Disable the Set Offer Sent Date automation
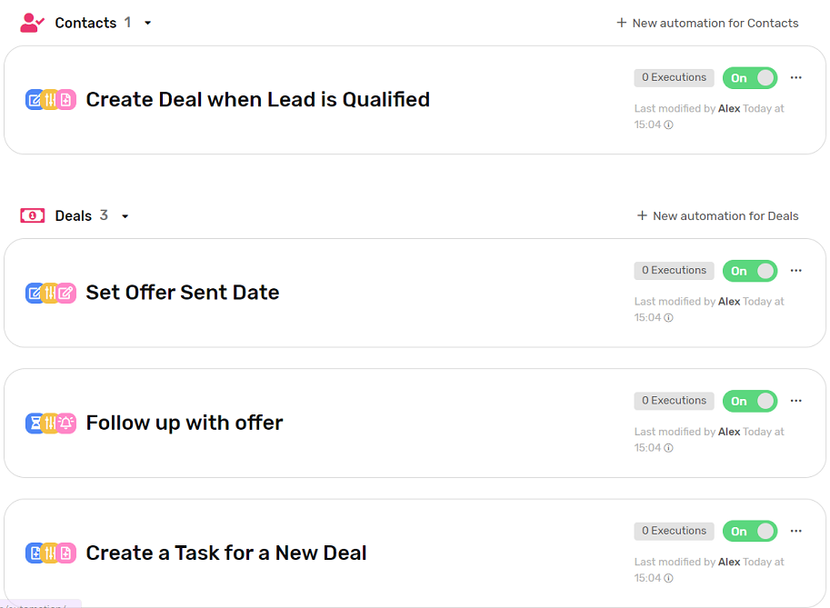 750,270
